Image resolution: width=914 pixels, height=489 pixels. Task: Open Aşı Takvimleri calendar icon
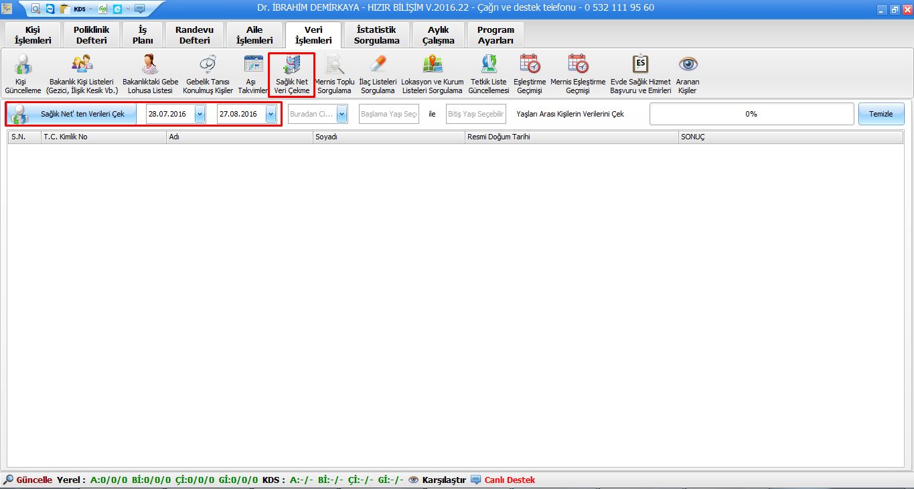click(253, 65)
